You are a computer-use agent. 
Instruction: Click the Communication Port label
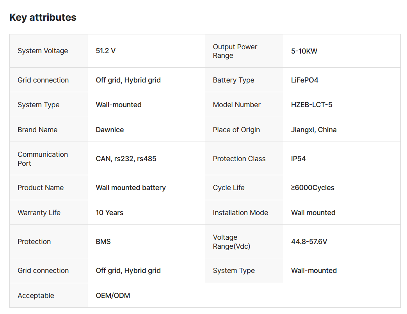(x=43, y=159)
